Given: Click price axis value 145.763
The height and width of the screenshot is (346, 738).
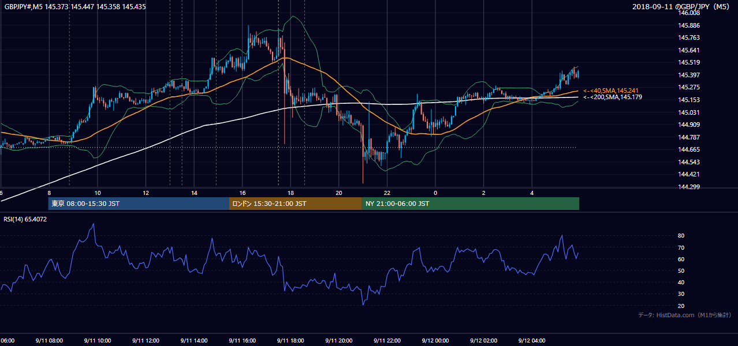Looking at the screenshot, I should (689, 37).
